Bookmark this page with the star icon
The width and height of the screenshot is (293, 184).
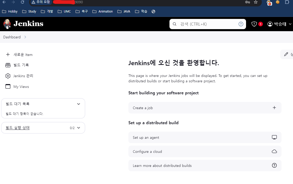[x=256, y=2]
